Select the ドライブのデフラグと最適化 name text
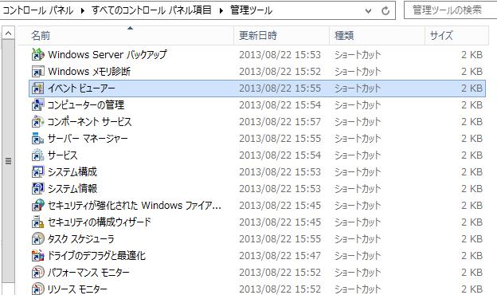This screenshot has height=295, width=497. click(96, 256)
